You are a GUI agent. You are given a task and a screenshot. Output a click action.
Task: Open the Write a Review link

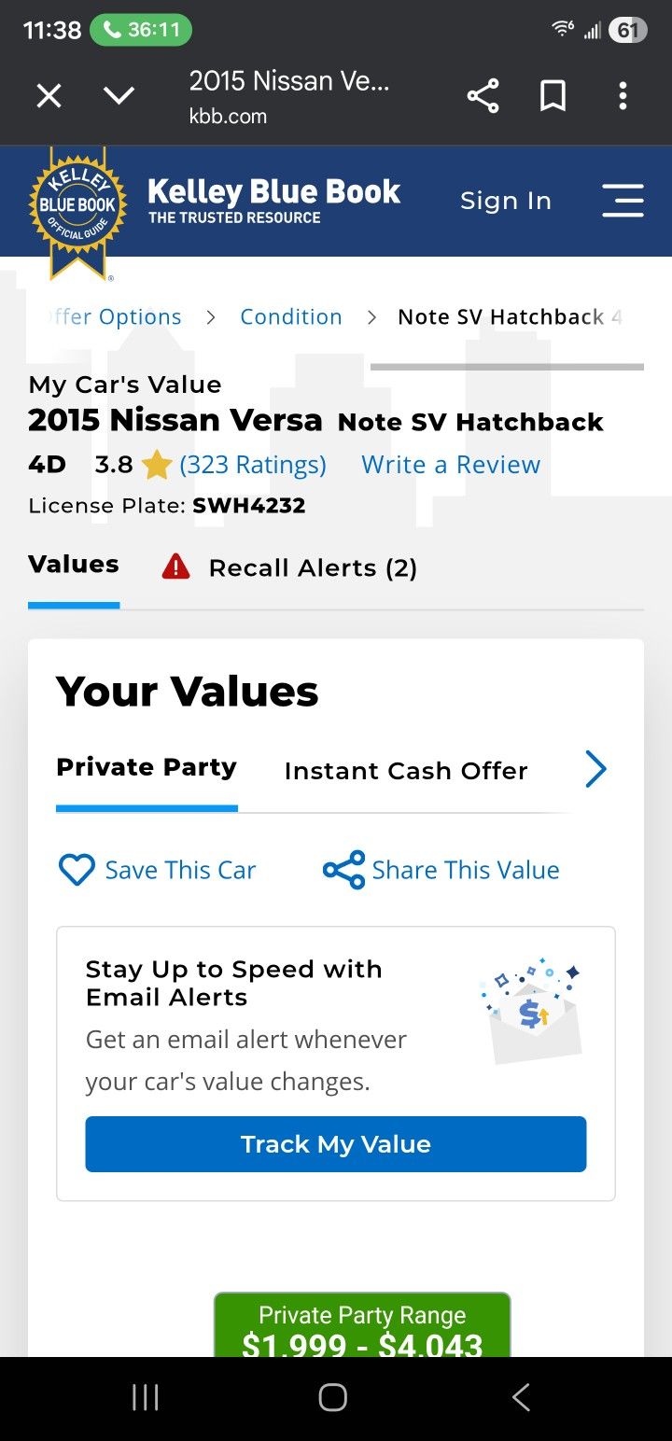coord(450,464)
